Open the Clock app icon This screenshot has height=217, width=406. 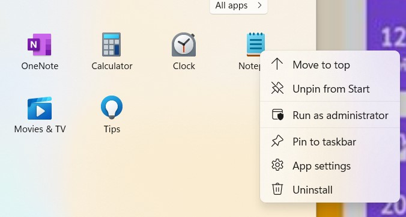pos(184,44)
